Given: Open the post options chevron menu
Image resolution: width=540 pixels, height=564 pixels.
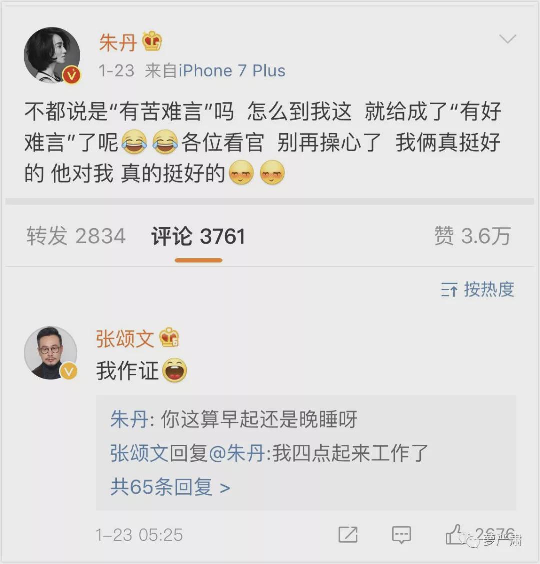Looking at the screenshot, I should (508, 38).
